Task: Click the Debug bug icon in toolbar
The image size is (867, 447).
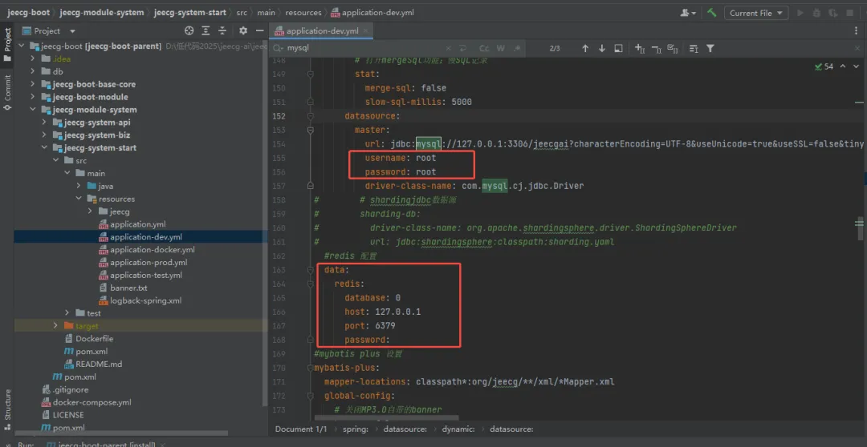Action: point(816,13)
